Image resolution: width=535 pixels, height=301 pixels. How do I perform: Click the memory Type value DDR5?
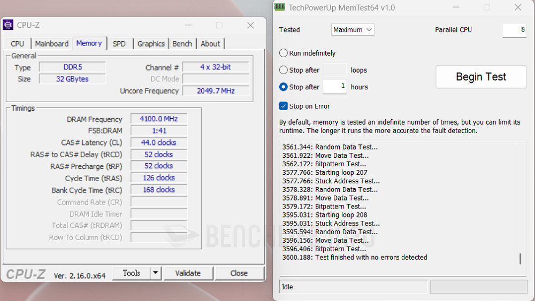click(72, 67)
